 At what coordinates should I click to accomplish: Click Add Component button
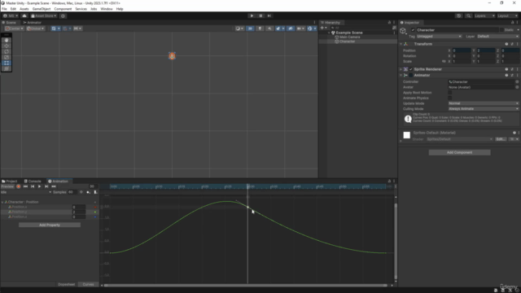click(x=459, y=152)
